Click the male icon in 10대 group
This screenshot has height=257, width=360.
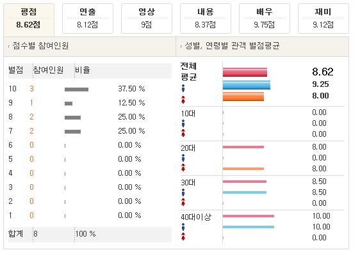pyautogui.click(x=183, y=123)
